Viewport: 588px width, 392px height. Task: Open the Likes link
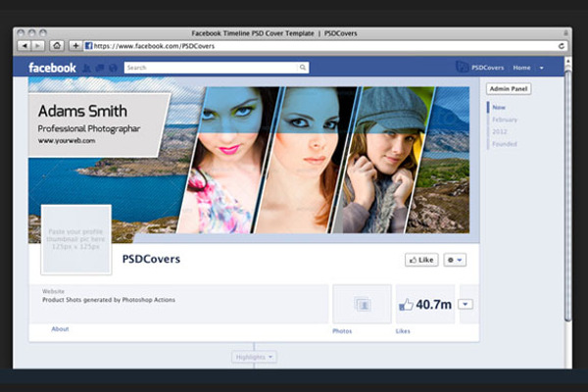point(403,331)
